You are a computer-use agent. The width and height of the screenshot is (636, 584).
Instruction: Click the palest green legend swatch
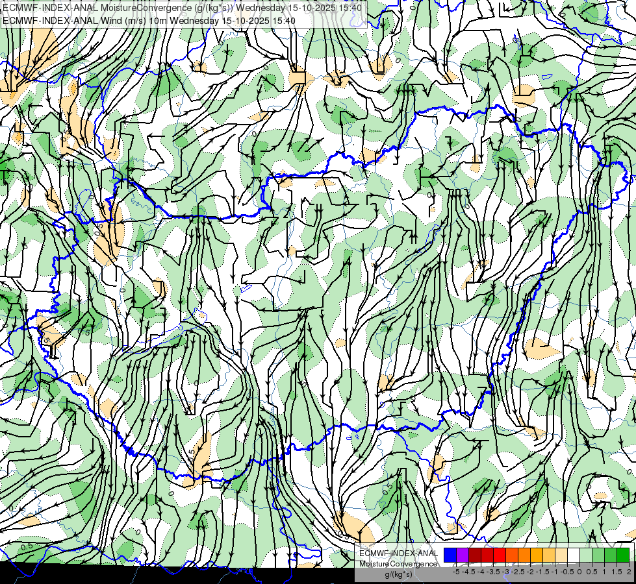(586, 555)
